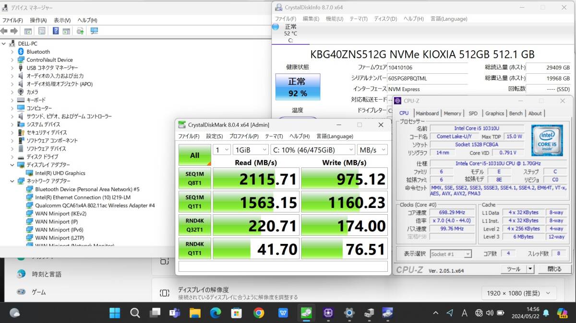
Task: Click the Forward arrow in Device Manager toolbar
Action: (14, 31)
